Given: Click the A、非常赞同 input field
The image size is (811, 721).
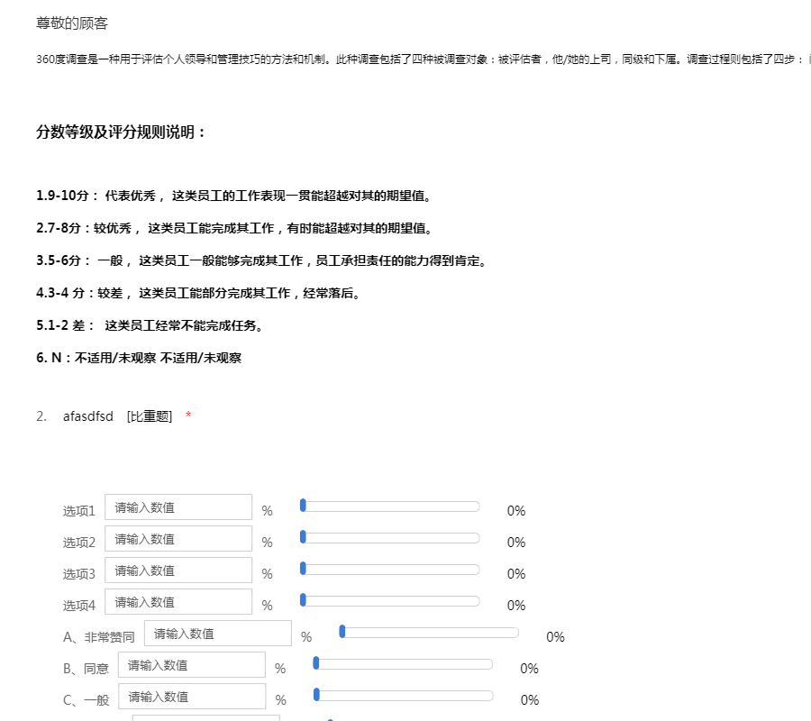Looking at the screenshot, I should (217, 634).
